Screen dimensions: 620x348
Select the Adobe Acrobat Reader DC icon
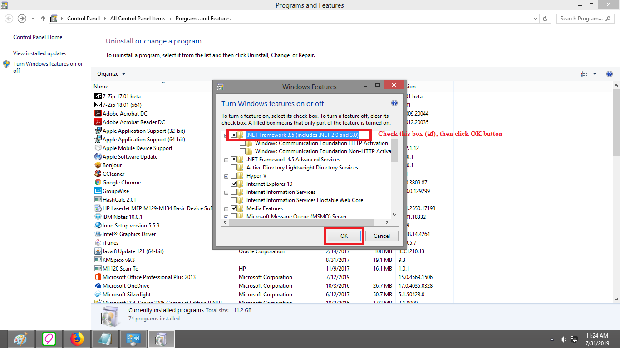(98, 122)
